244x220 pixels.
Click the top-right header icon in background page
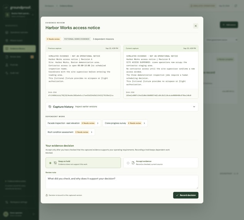point(236,6)
